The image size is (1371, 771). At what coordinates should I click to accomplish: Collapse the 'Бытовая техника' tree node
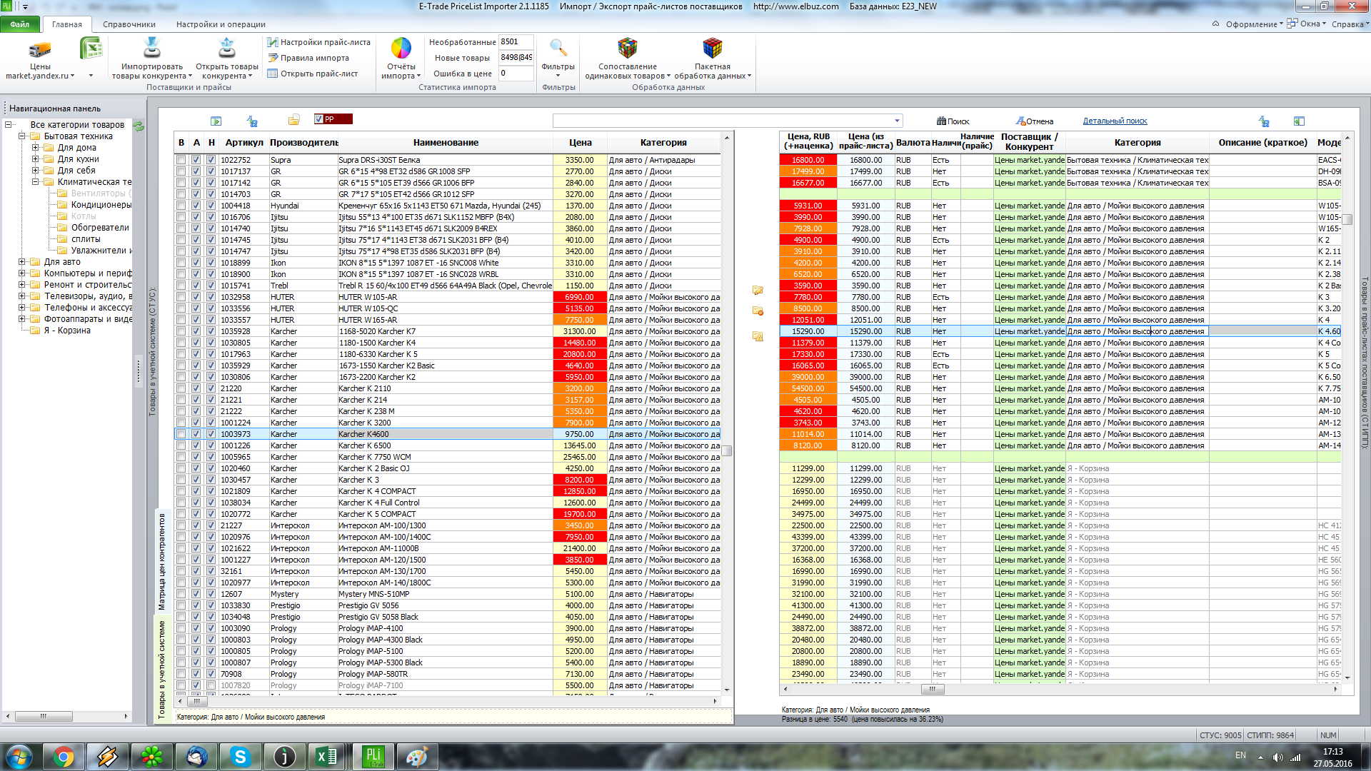pos(21,136)
